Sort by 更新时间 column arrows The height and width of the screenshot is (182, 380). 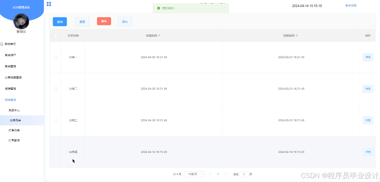click(297, 36)
